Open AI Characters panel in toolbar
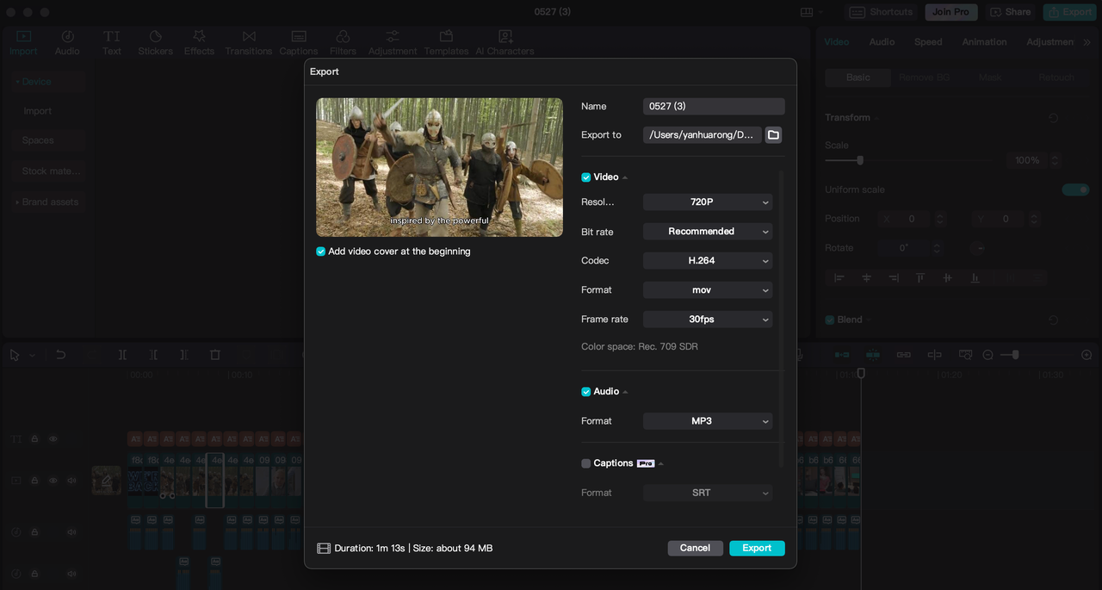Screen dimensions: 1102x590 click(505, 42)
